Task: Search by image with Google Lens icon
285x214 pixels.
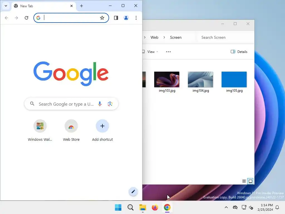Action: click(x=110, y=104)
